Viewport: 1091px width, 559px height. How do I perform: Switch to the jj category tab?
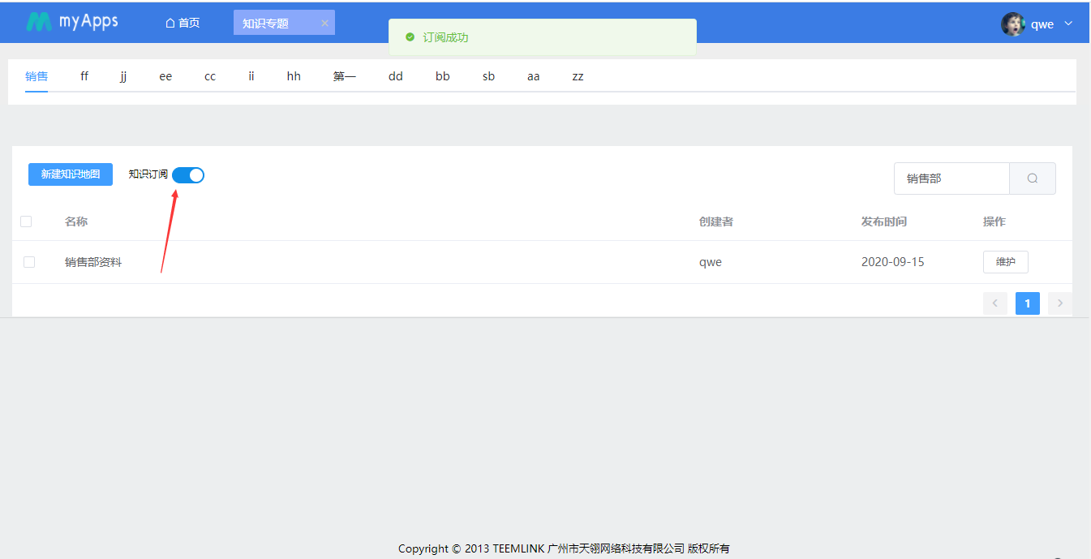tap(123, 76)
